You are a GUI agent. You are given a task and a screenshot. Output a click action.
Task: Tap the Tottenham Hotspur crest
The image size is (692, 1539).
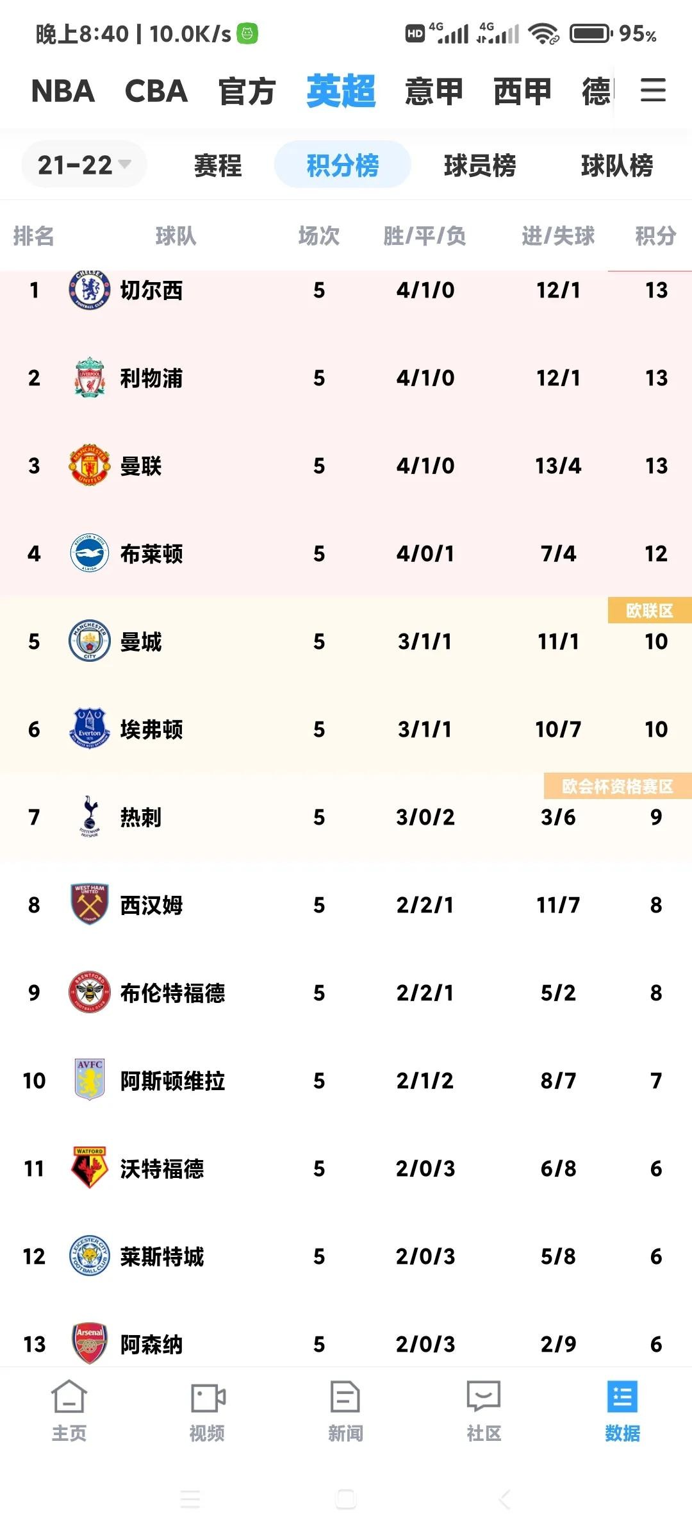click(90, 817)
